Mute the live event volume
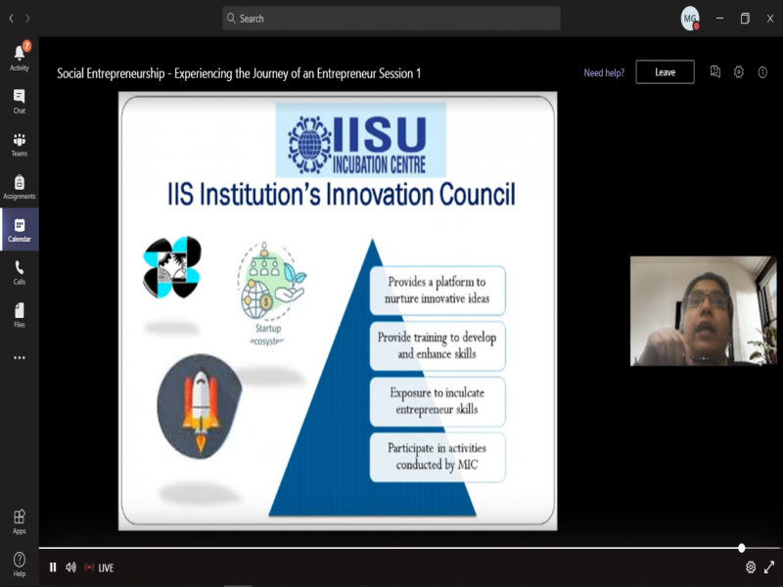The width and height of the screenshot is (783, 587). tap(70, 567)
